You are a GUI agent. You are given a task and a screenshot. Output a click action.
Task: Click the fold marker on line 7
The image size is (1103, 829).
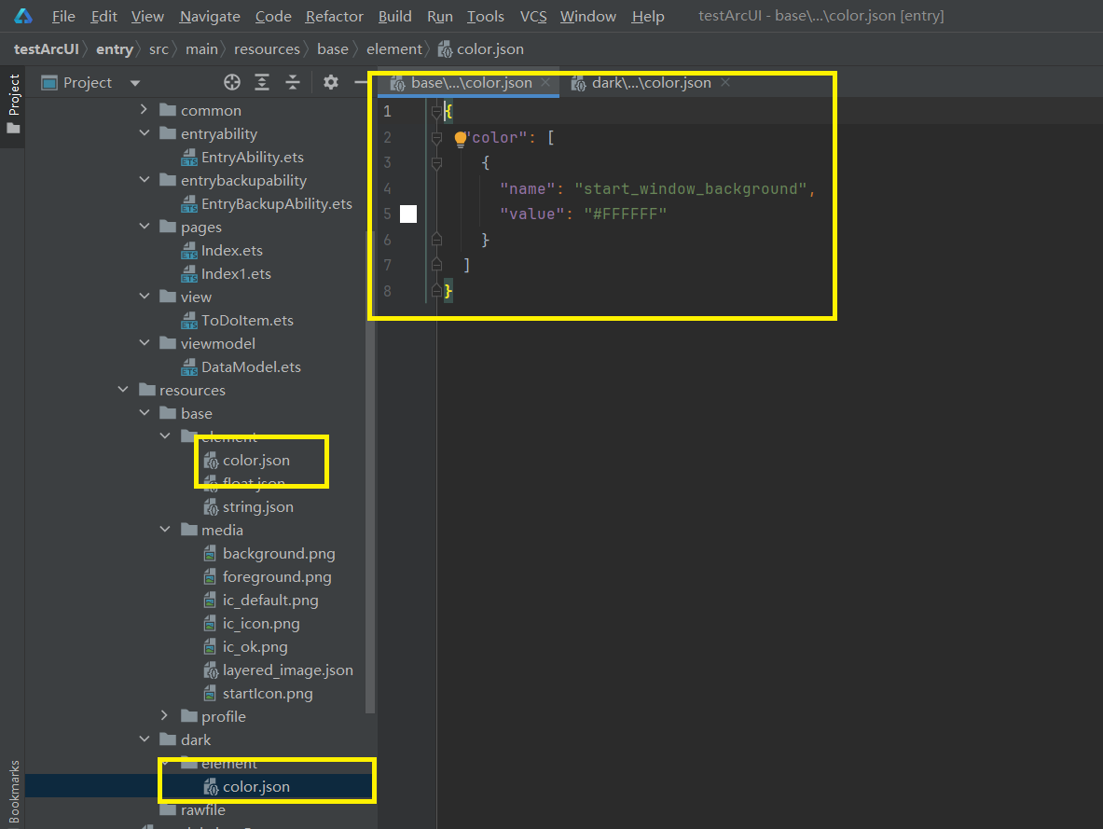(436, 266)
